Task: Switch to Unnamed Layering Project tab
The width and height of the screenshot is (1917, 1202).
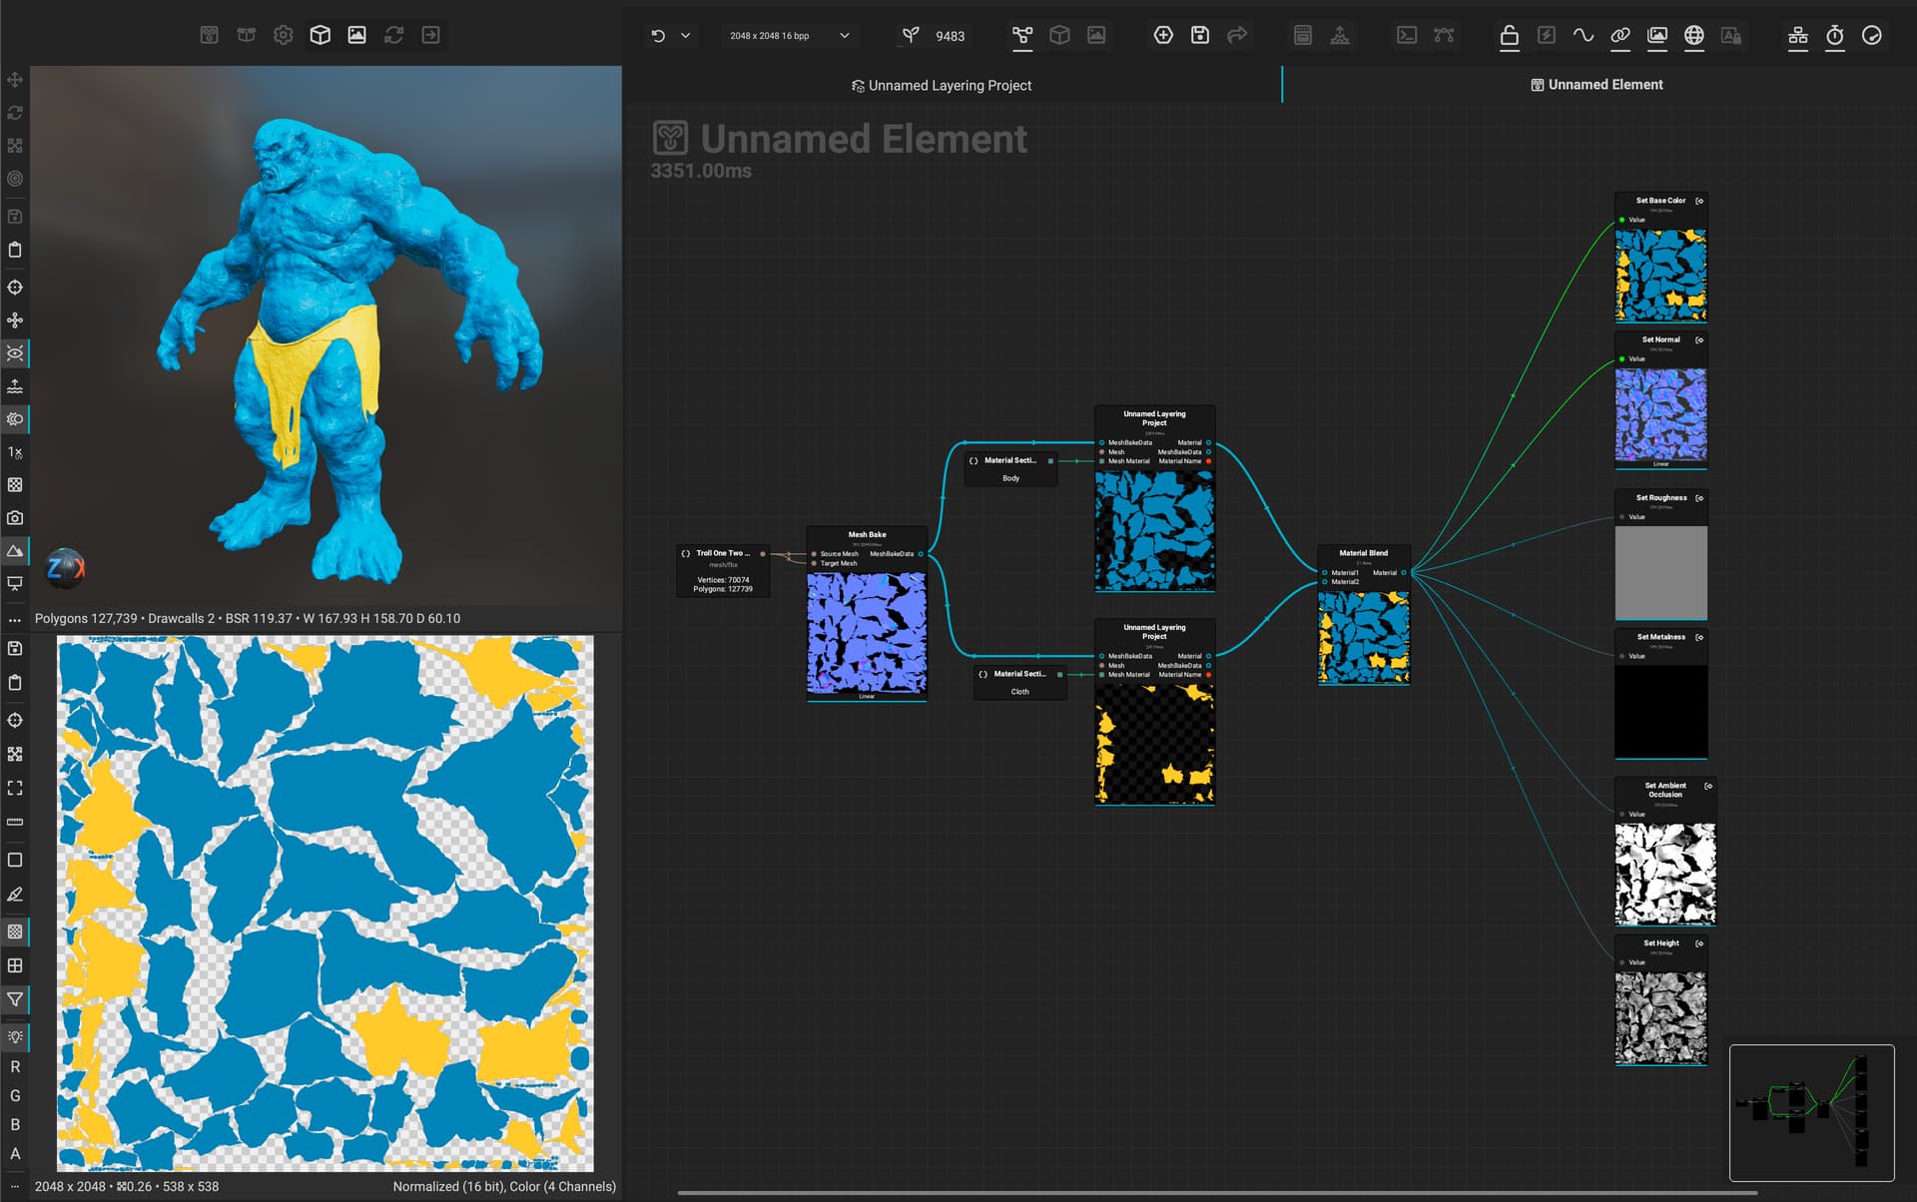Action: pyautogui.click(x=941, y=86)
